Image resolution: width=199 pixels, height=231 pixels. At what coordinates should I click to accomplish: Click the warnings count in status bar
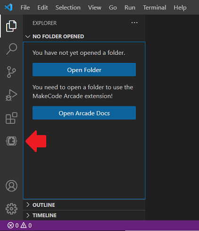tap(26, 225)
